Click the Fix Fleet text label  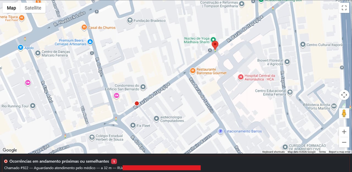(x=144, y=126)
